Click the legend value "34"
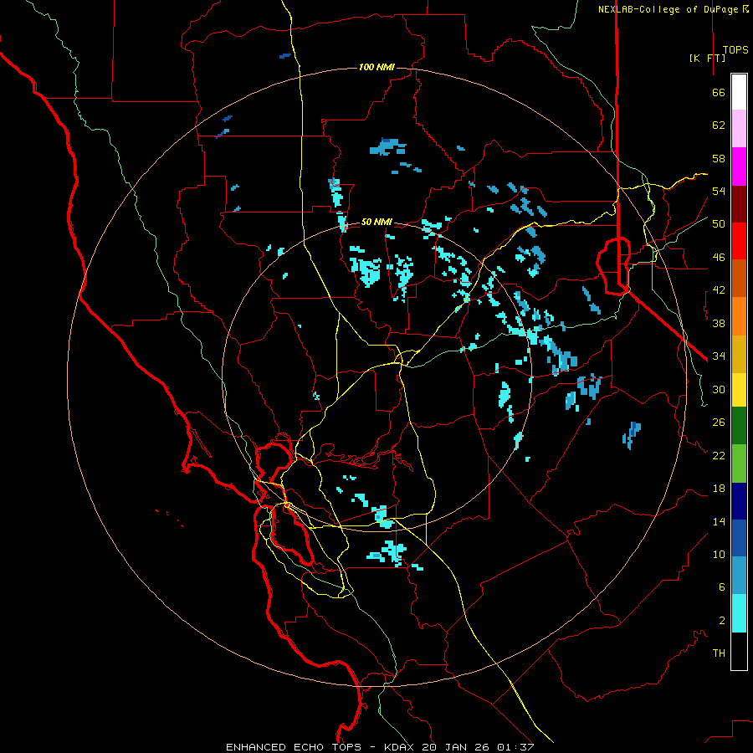The image size is (753, 753). pos(719,356)
